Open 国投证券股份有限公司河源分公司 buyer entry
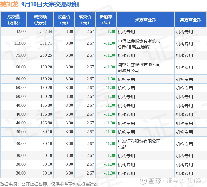Screen dimensions: 207x187 click(139, 68)
